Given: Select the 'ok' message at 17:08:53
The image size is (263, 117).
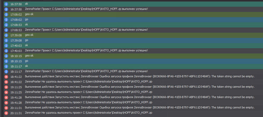Looking at the screenshot, I should tap(26, 24).
